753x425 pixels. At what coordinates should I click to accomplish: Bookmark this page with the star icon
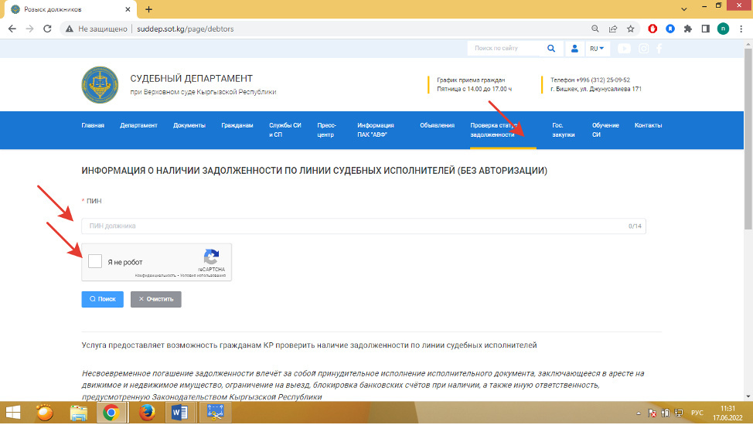point(631,29)
